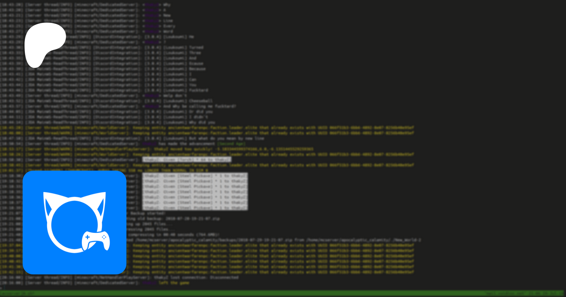Image resolution: width=566 pixels, height=297 pixels.
Task: Click the terminal prompt below the last log line
Action: click(x=2, y=288)
